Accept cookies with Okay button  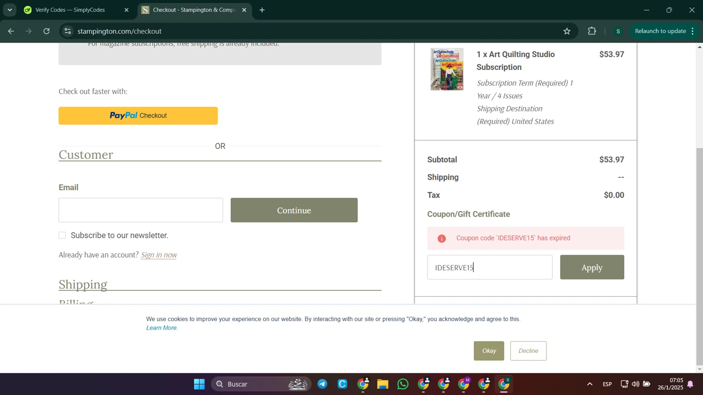(x=489, y=351)
